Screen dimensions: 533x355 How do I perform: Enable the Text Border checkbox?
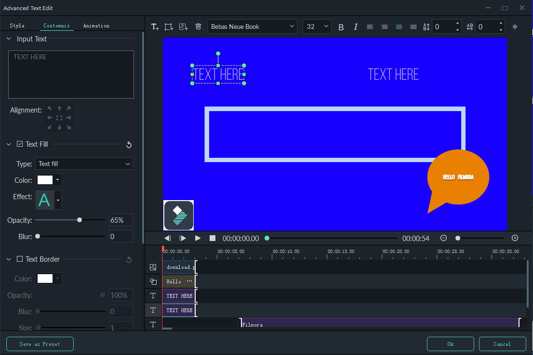20,259
